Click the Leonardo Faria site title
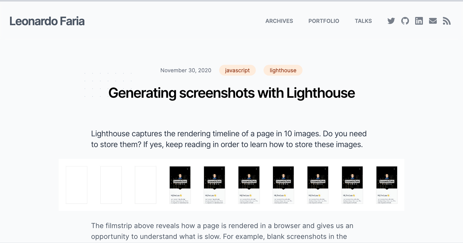463x243 pixels. pos(47,21)
